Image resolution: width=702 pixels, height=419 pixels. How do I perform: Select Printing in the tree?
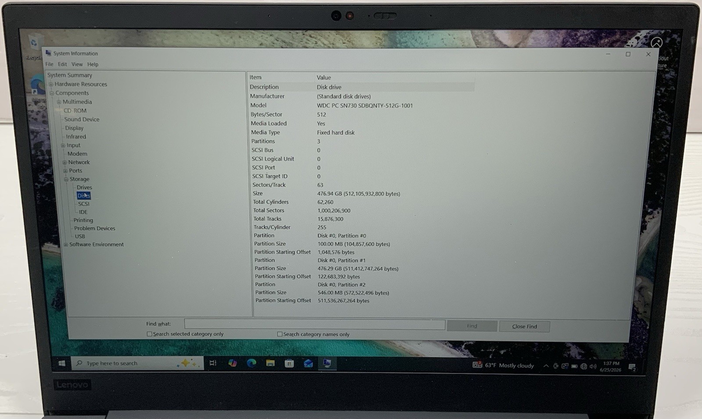coord(83,220)
